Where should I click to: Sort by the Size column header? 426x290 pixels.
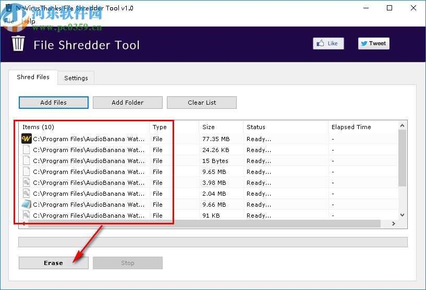pos(221,127)
